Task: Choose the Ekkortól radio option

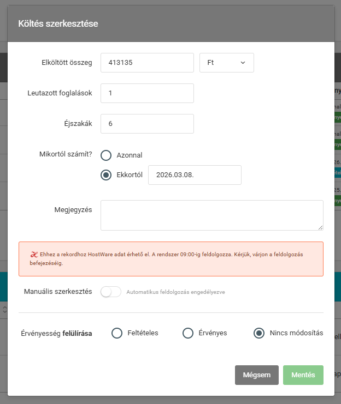Action: (107, 175)
